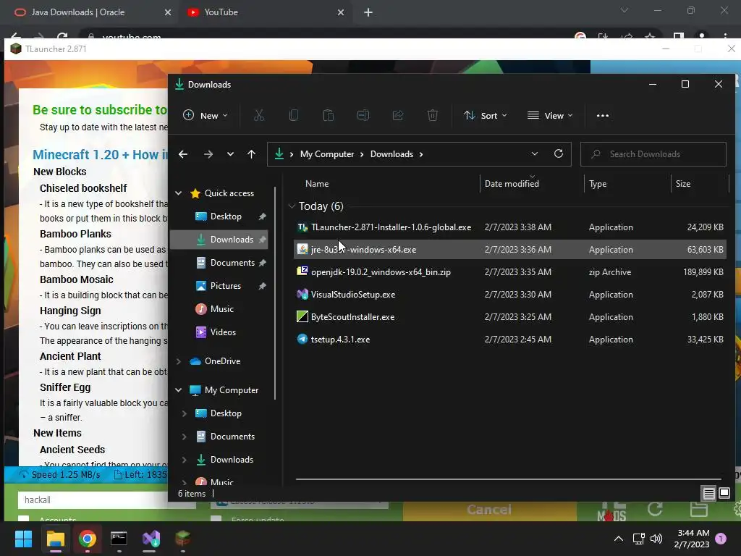This screenshot has height=556, width=741.
Task: Click the network icon in system tray
Action: 638,539
